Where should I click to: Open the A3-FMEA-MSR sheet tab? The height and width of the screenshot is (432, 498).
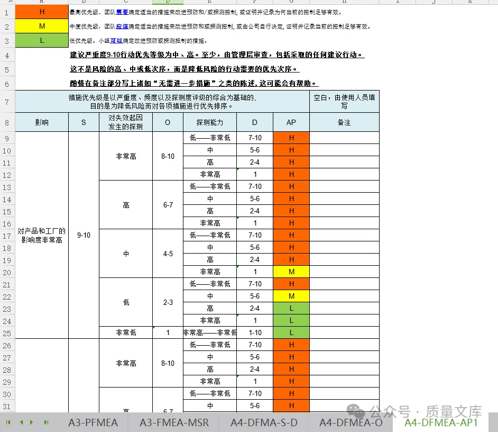174,422
